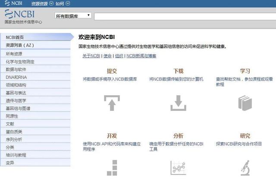Open 所有资源 in the sidebar

35,54
